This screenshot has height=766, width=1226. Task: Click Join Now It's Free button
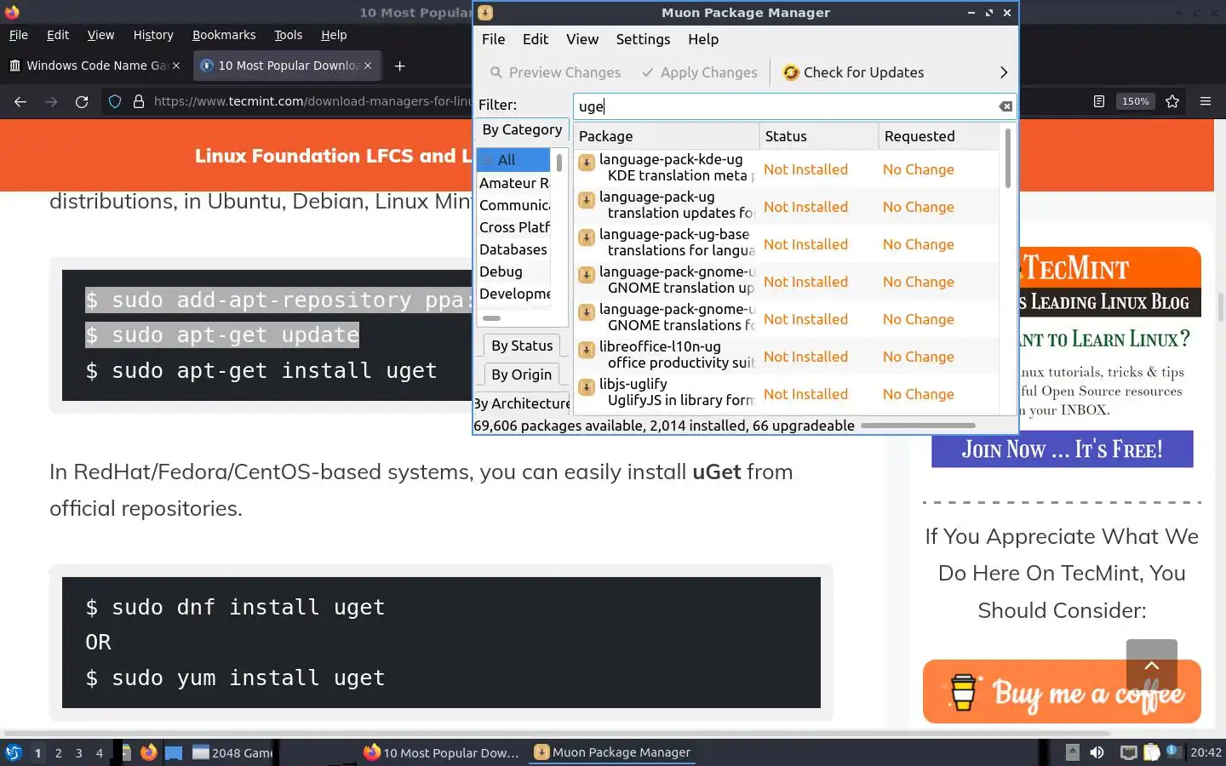tap(1062, 449)
